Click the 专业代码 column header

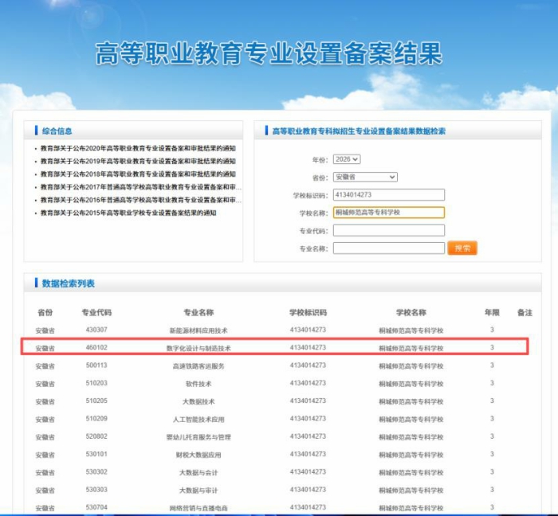[96, 312]
